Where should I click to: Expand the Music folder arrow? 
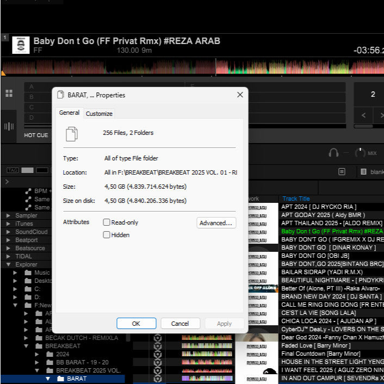pyautogui.click(x=15, y=272)
